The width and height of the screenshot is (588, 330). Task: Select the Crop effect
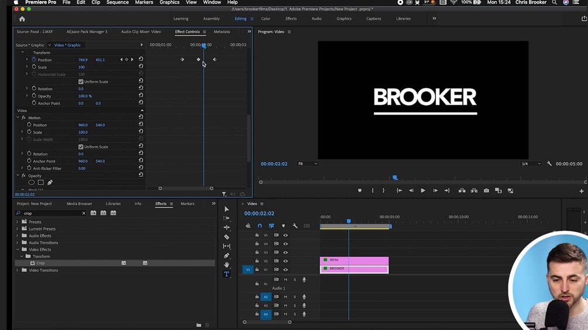point(40,263)
